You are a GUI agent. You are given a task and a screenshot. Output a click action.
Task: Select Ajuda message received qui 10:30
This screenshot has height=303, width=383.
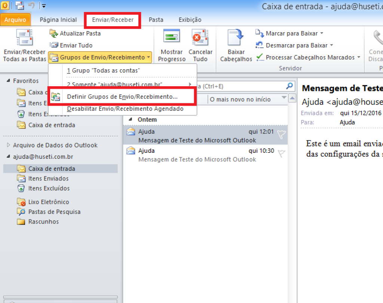[x=205, y=154]
